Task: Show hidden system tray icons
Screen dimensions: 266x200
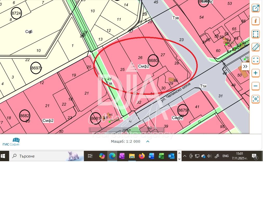Action: [185, 156]
